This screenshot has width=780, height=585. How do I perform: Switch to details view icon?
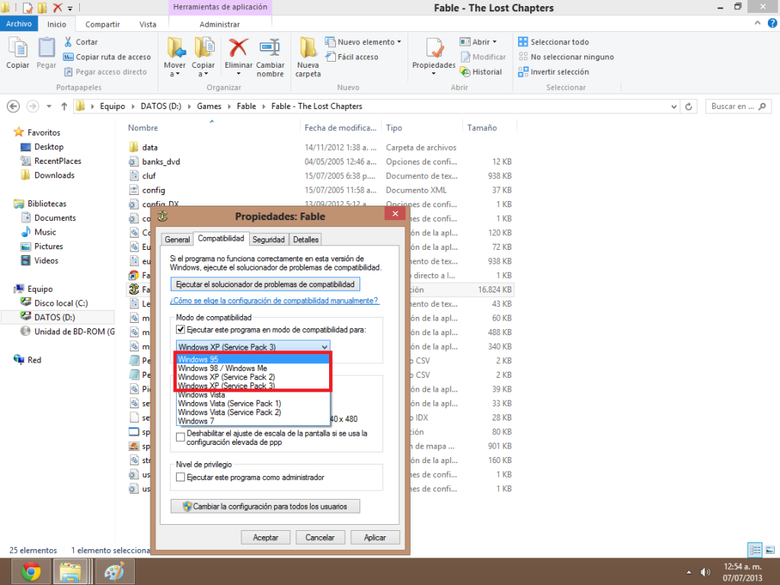pyautogui.click(x=755, y=550)
